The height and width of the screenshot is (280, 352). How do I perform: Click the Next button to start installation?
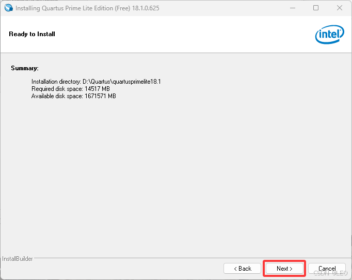(x=284, y=268)
